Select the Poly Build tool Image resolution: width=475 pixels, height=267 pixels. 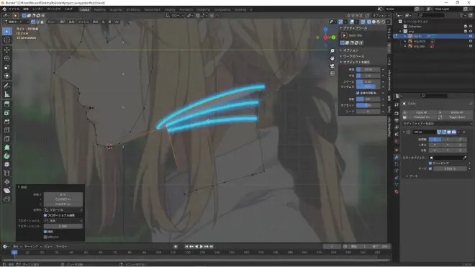click(7, 148)
